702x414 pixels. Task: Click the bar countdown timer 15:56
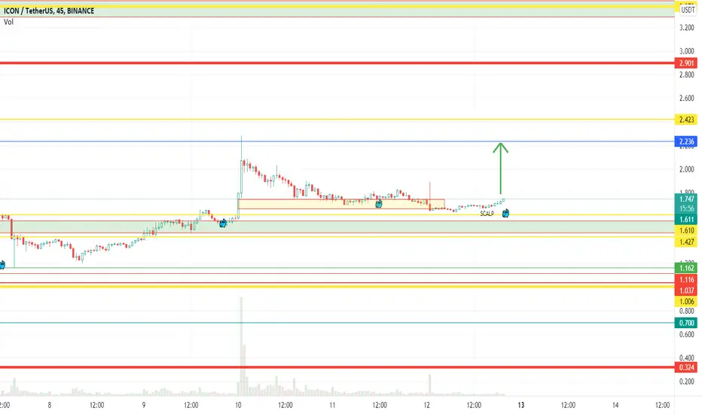[x=686, y=209]
